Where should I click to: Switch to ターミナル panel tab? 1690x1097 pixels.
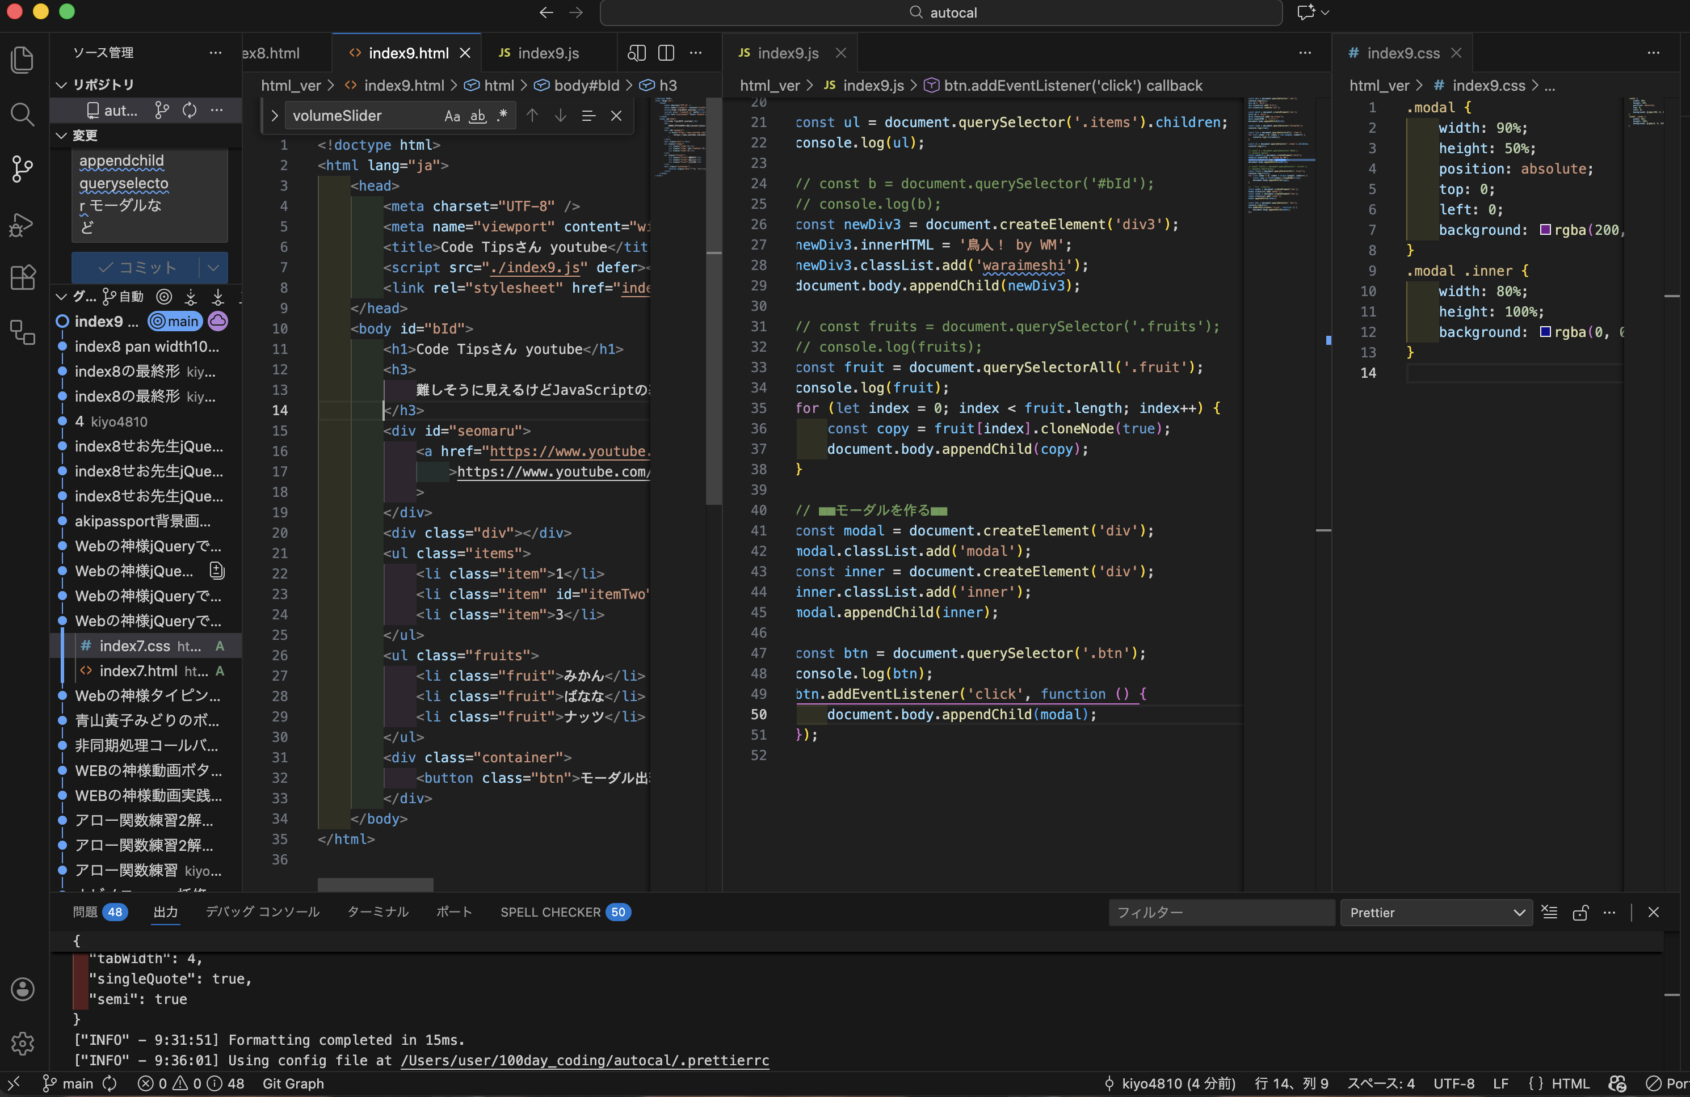378,912
